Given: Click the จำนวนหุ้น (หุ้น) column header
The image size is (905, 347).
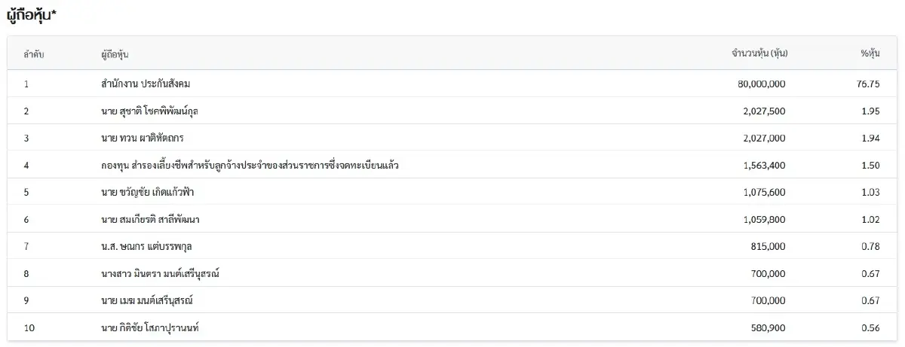Looking at the screenshot, I should point(759,53).
